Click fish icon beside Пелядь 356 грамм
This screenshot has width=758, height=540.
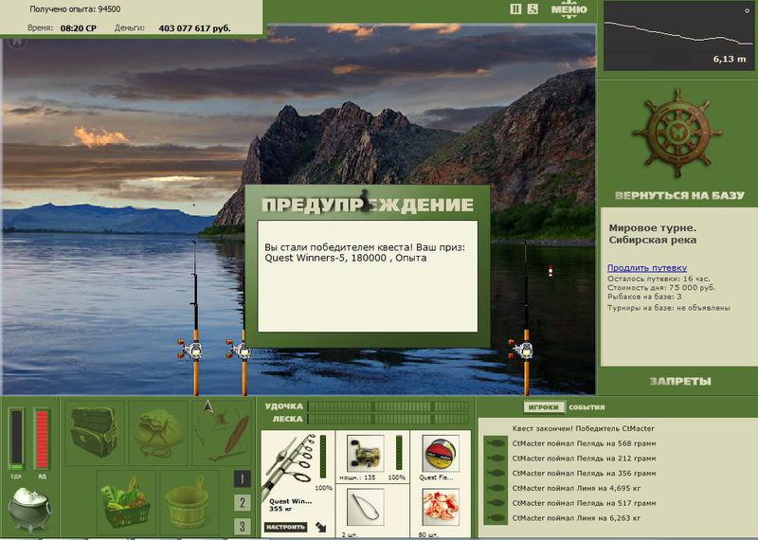[x=496, y=474]
